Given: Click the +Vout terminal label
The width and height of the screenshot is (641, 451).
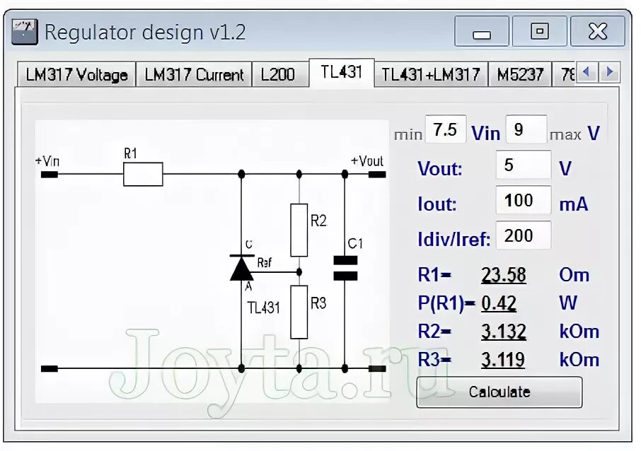Looking at the screenshot, I should 367,160.
